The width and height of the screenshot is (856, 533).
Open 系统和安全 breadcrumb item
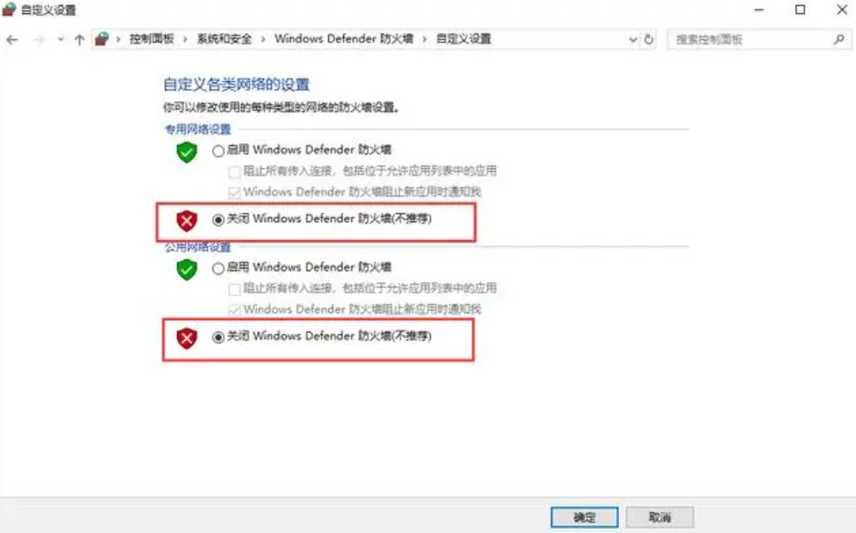[225, 39]
